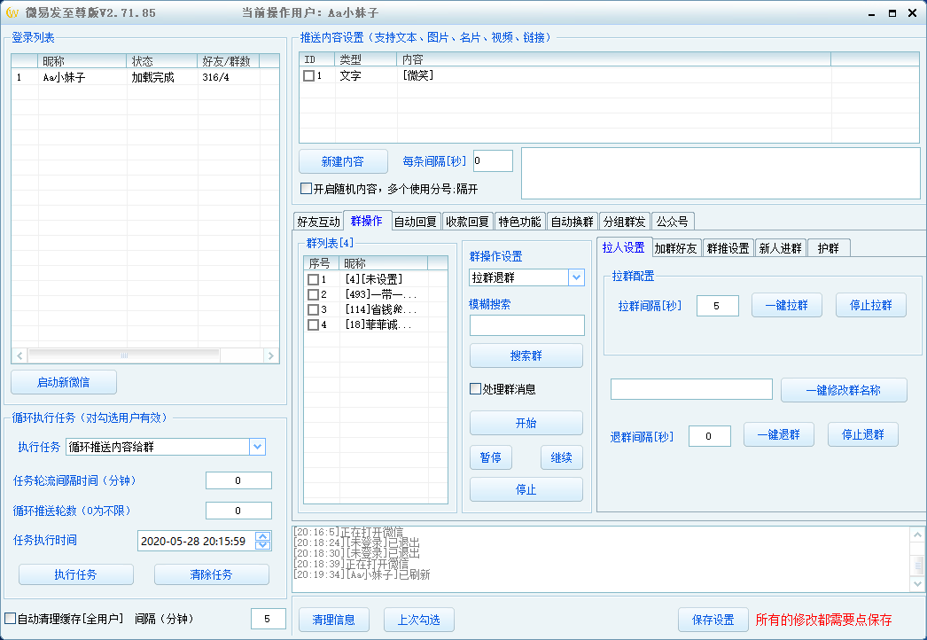Viewport: 927px width, 640px height.
Task: Tick the checkbox for content row ID 1
Action: coord(308,76)
